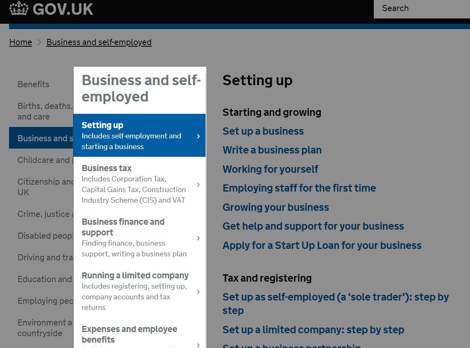Viewport: 470px width, 348px height.
Task: Expand the Business tax chevron arrow
Action: pos(199,185)
